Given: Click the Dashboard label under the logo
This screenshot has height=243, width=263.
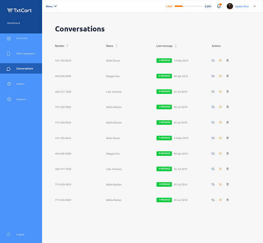Looking at the screenshot, I should point(13,23).
